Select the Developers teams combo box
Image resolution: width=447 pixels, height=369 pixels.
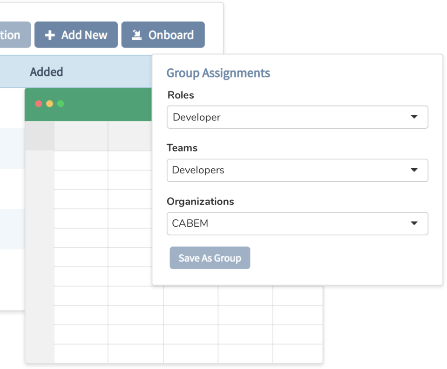tap(298, 170)
